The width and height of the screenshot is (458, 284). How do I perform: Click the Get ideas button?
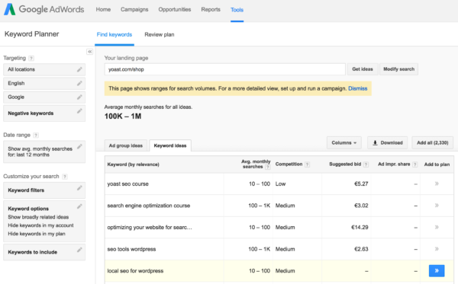click(x=363, y=69)
